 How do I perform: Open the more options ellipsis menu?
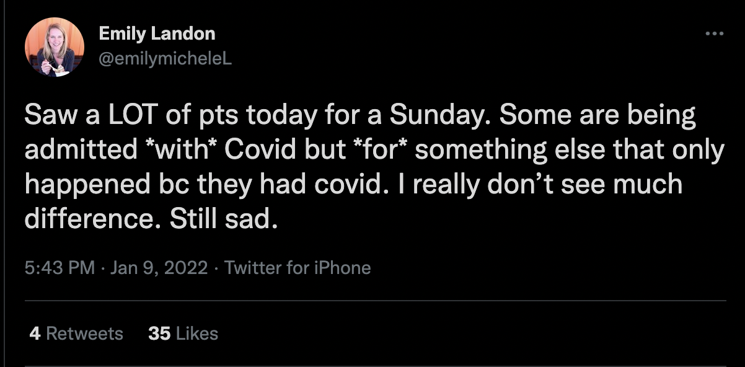click(x=714, y=33)
